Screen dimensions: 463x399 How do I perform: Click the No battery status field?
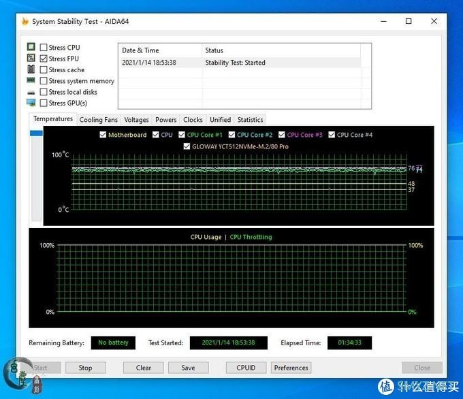click(113, 342)
